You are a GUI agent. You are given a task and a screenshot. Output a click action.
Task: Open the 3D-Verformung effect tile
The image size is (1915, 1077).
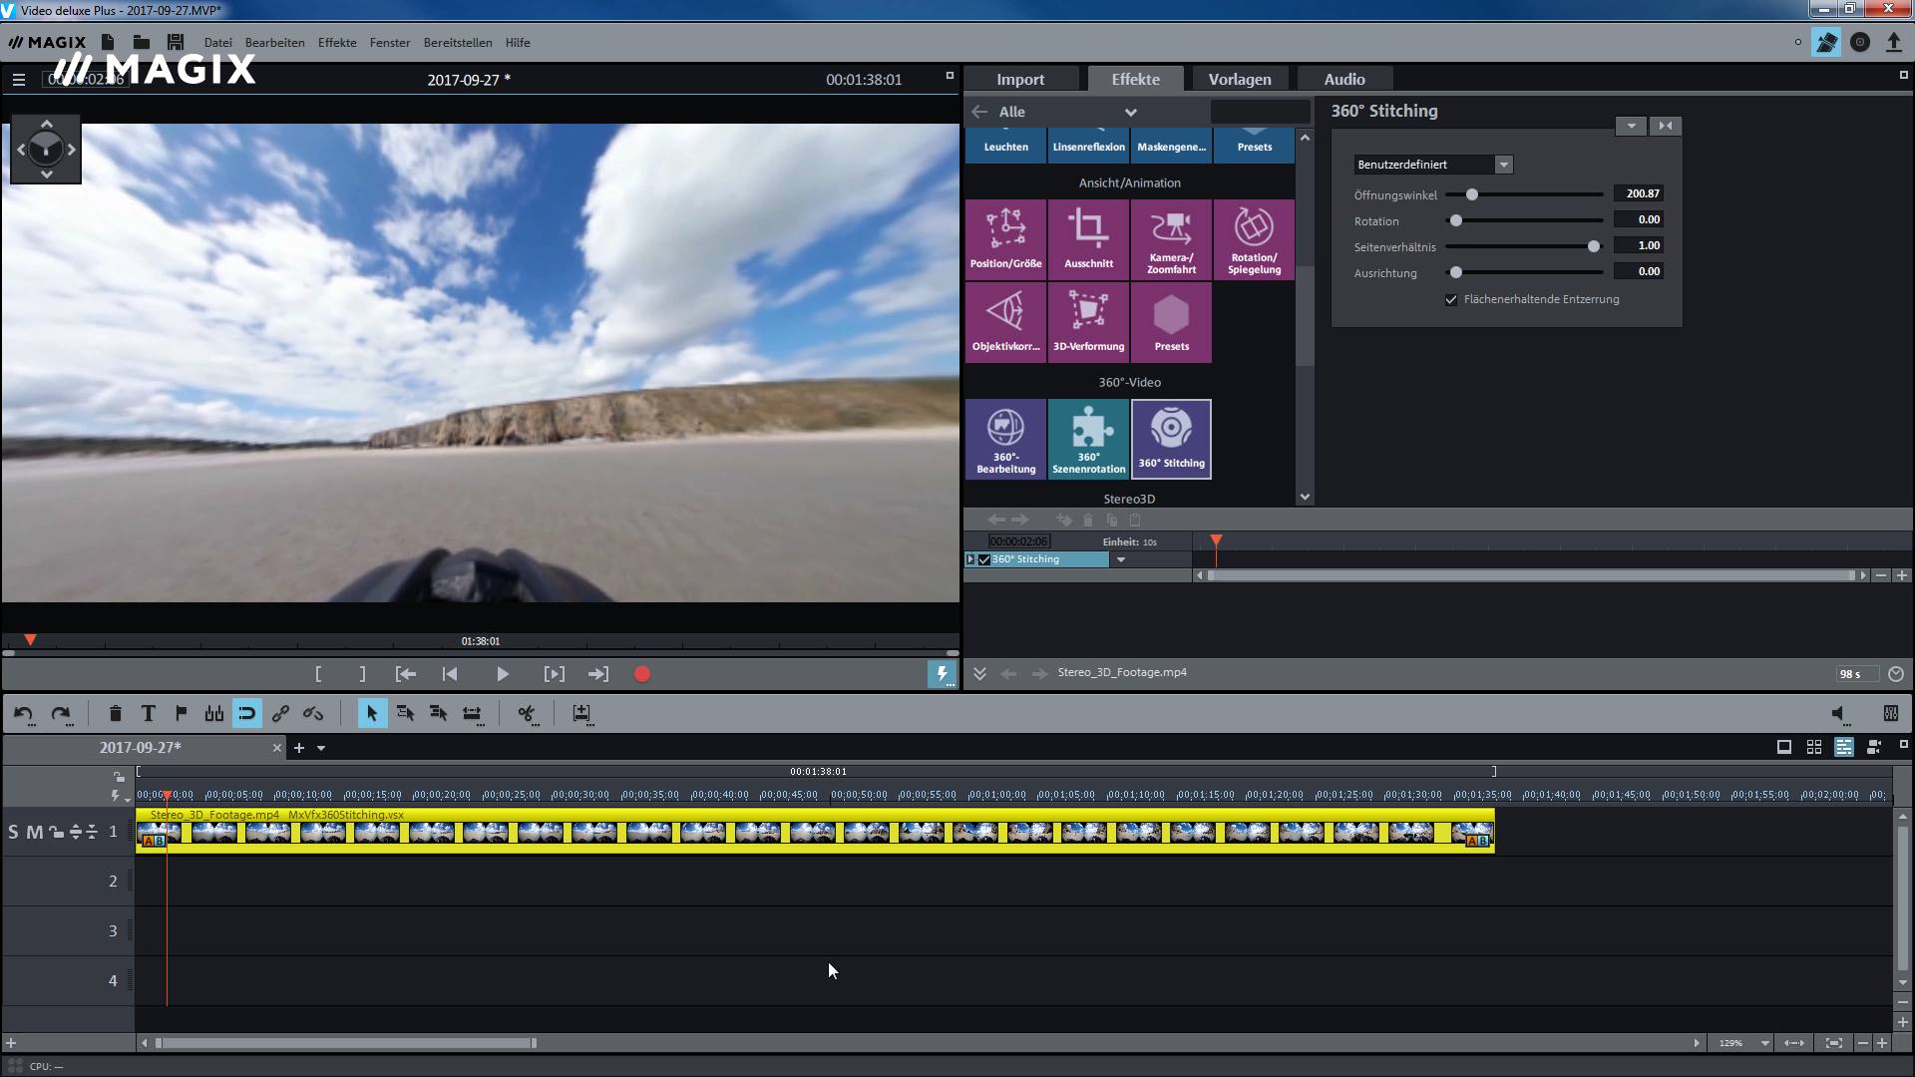[1088, 322]
